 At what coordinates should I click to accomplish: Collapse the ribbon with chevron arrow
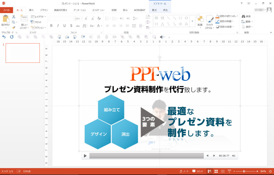tap(271, 32)
